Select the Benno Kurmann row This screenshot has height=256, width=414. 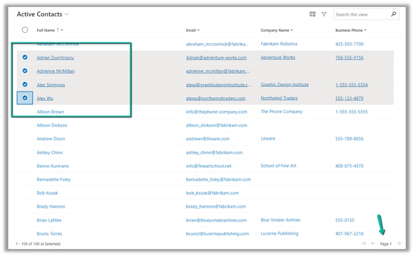tap(25, 166)
